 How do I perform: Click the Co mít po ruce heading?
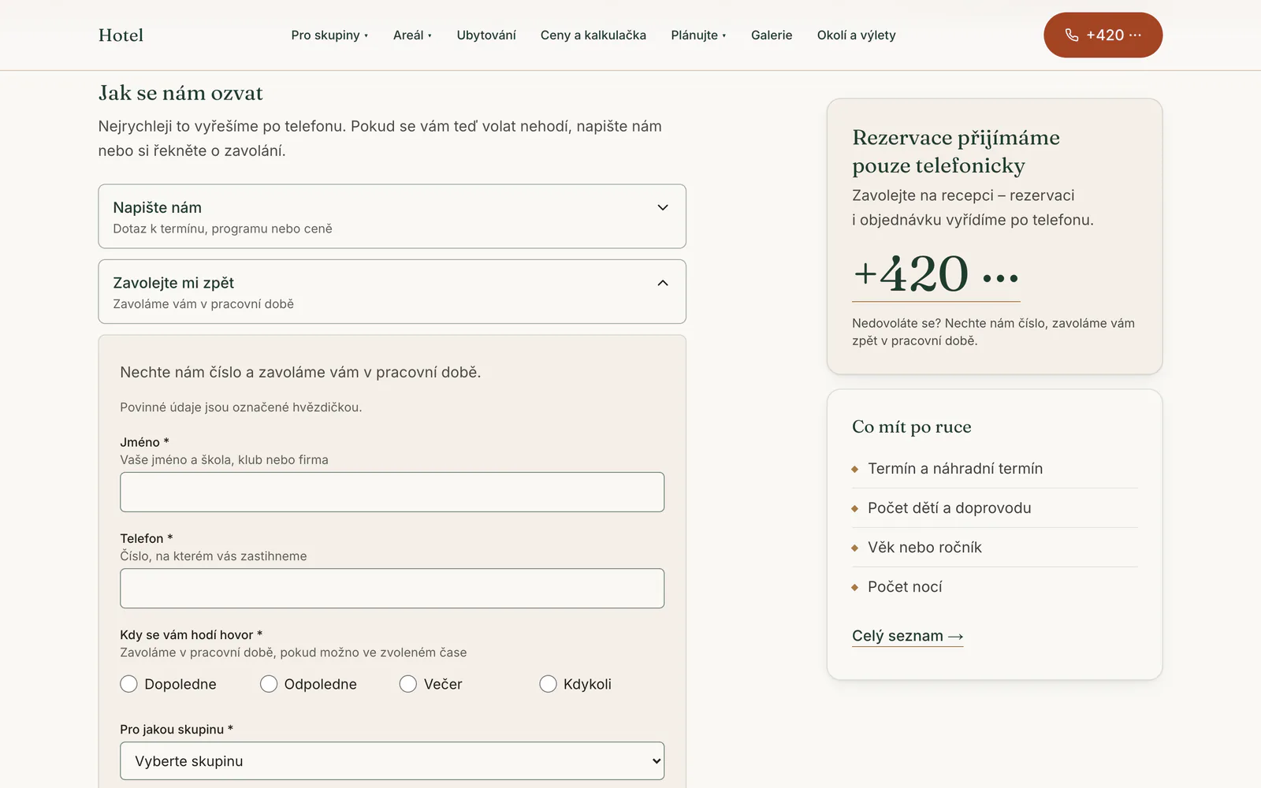point(911,426)
